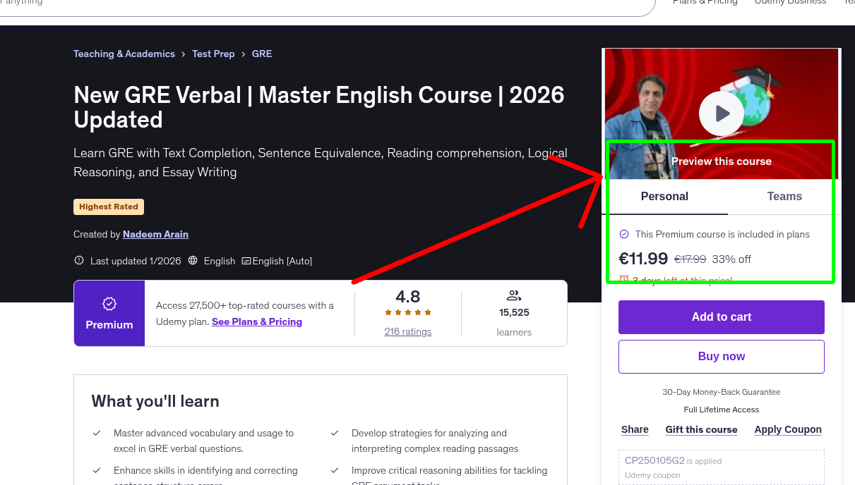Play the course preview video

coord(721,113)
